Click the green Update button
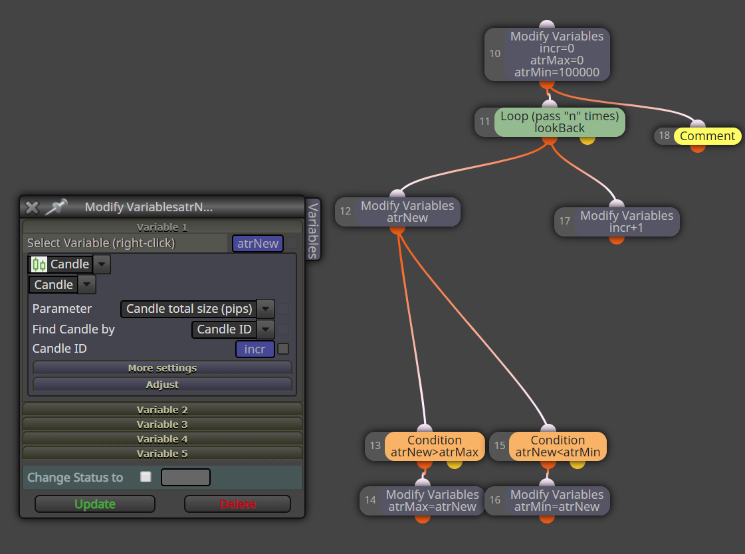 [x=95, y=504]
